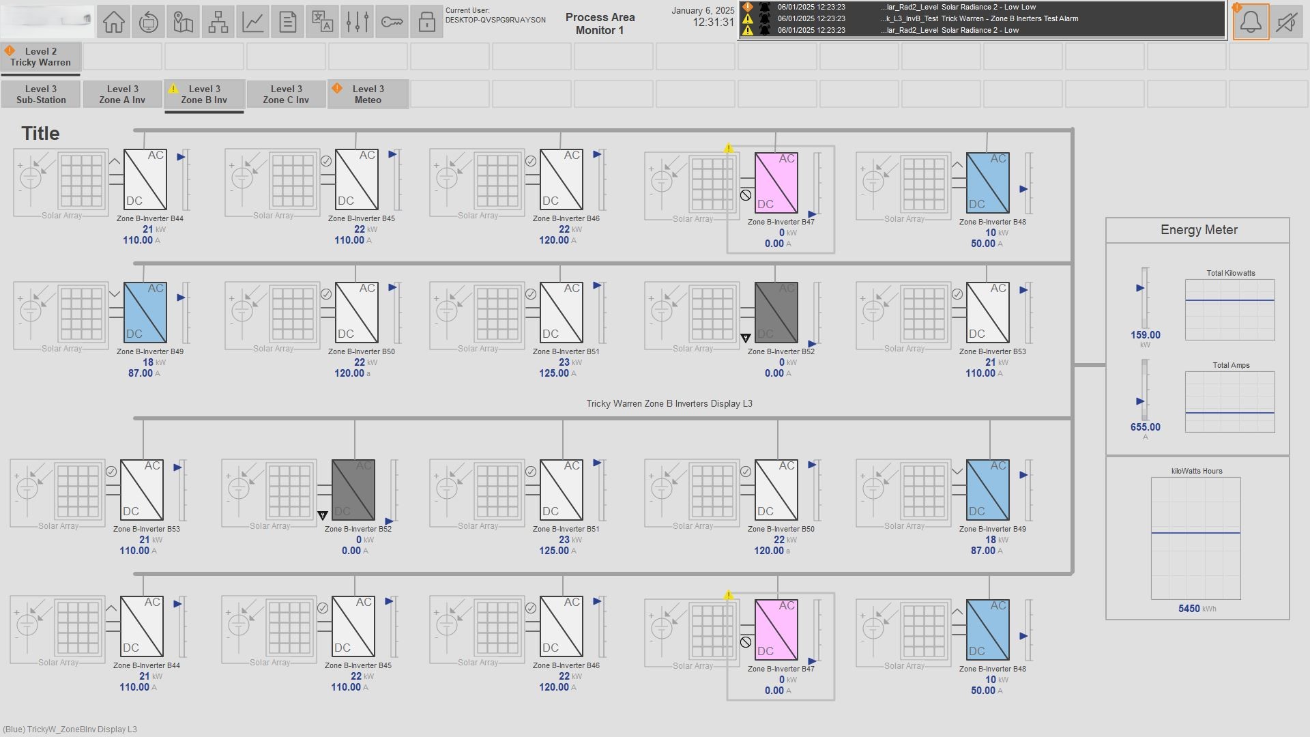
Task: Click the key login icon
Action: click(x=392, y=22)
